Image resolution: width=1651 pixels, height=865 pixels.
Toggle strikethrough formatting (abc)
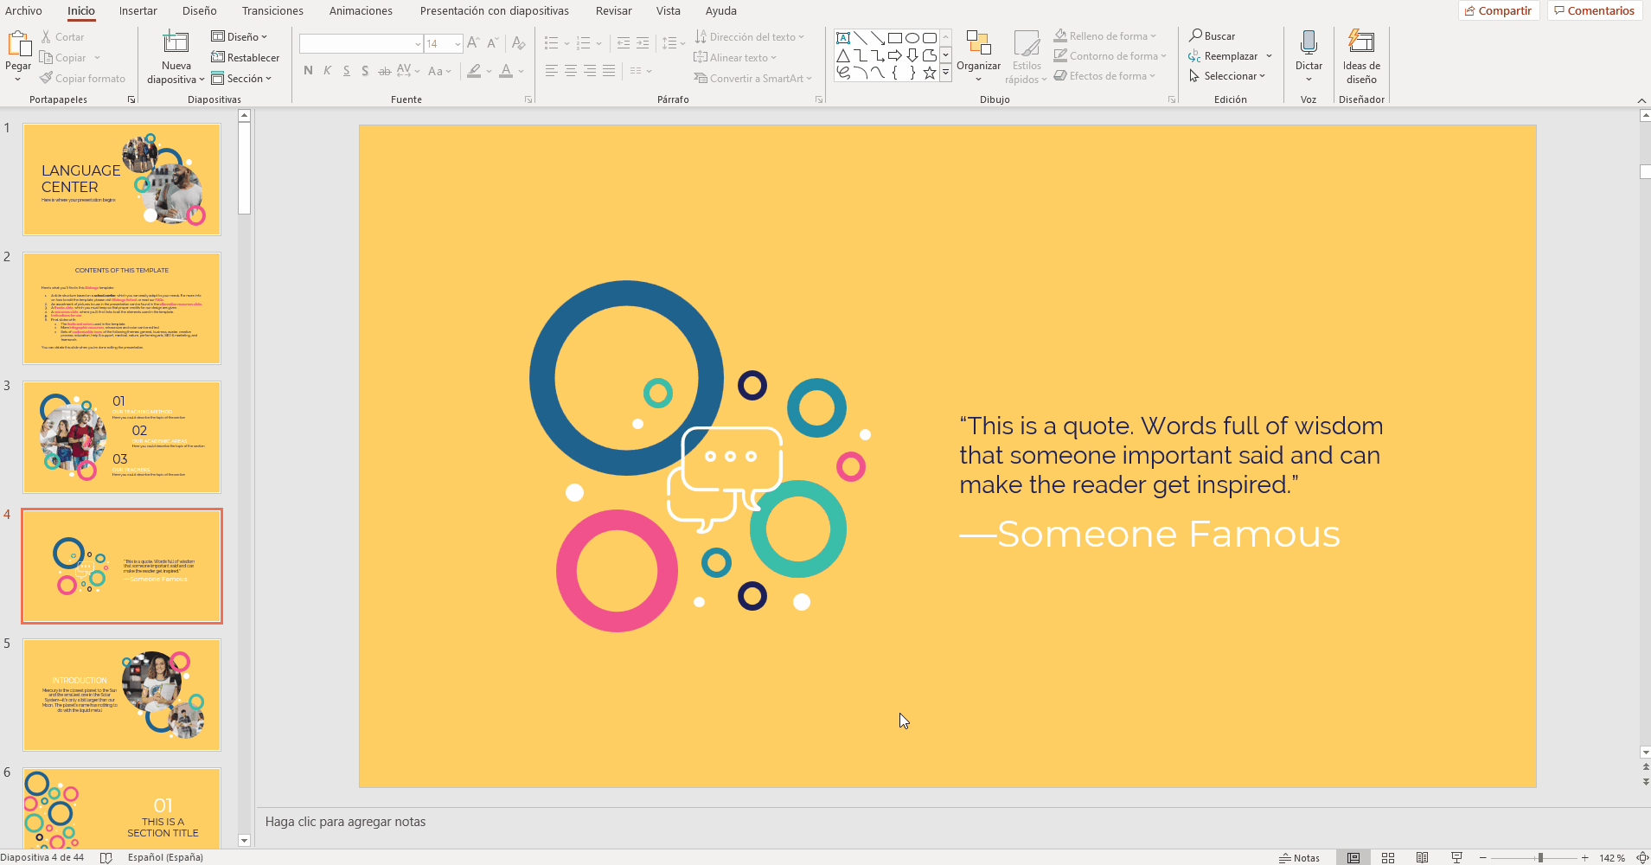coord(384,71)
